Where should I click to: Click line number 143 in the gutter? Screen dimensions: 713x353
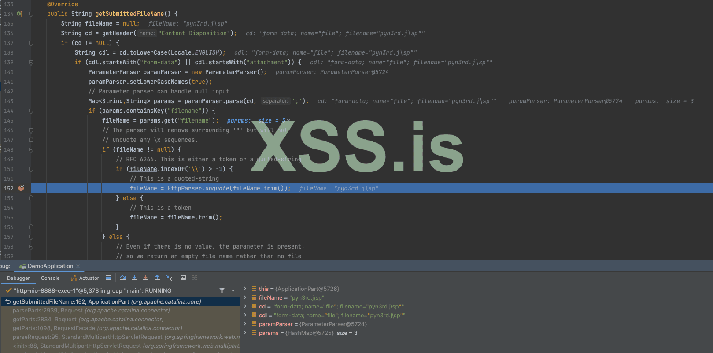click(x=8, y=101)
